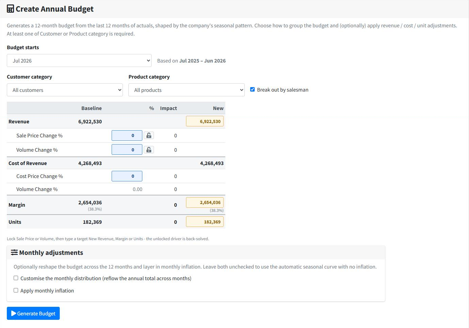Viewport: 469px width, 328px height.
Task: Click the Cost of Revenue row label
Action: coord(28,163)
